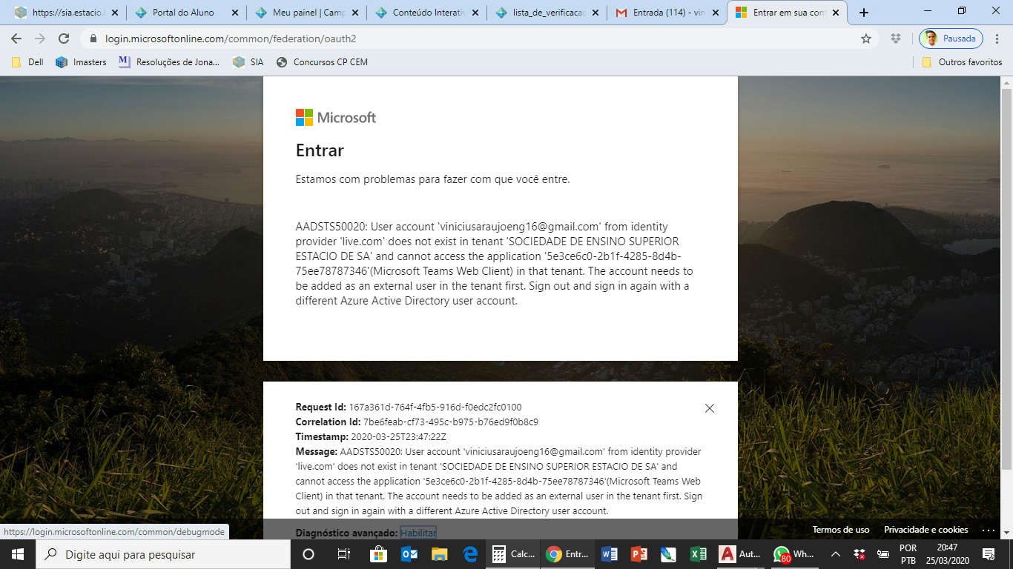Open the footer three-dots more options
The image size is (1013, 569).
click(x=988, y=530)
